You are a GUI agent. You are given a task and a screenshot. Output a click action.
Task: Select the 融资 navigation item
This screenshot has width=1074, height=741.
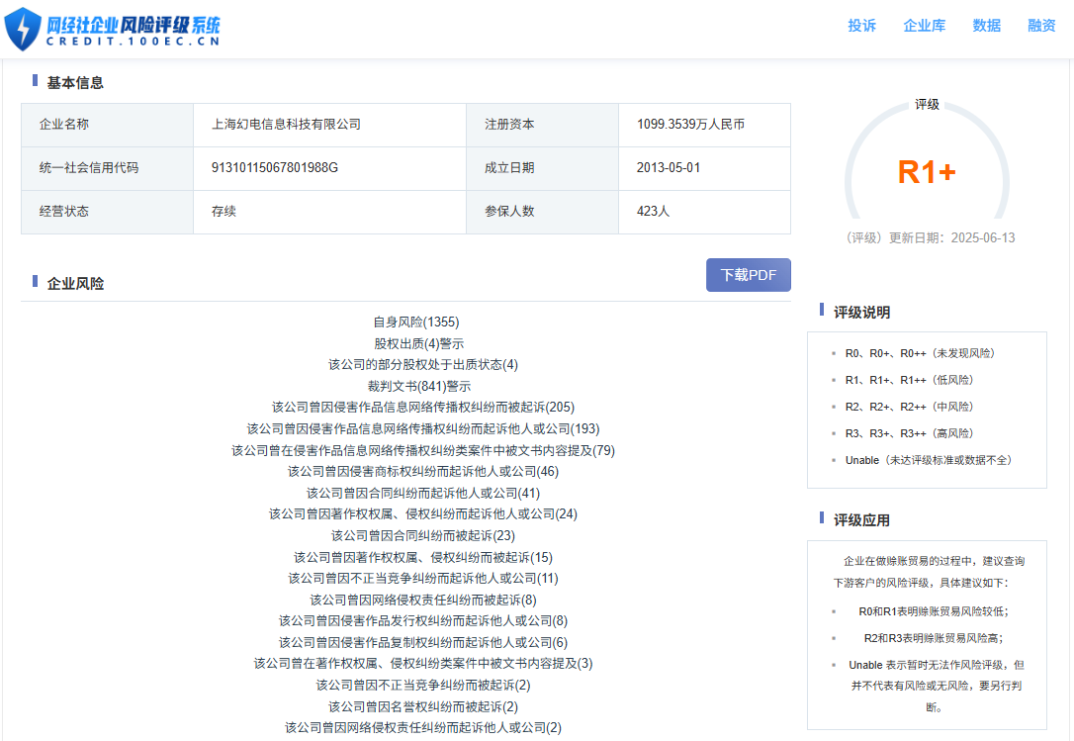[1041, 26]
